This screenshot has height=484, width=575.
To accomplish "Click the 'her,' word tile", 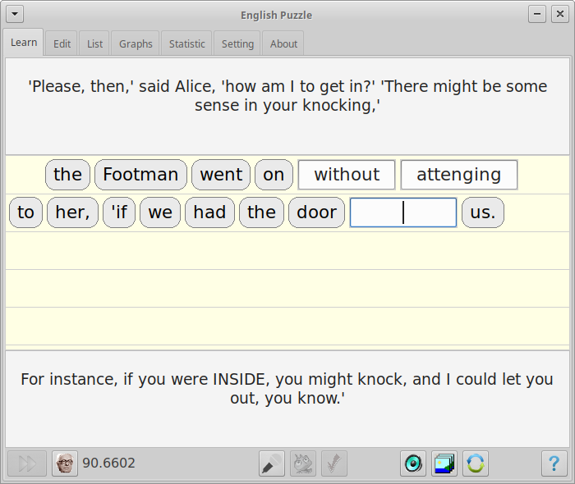I will coord(72,212).
